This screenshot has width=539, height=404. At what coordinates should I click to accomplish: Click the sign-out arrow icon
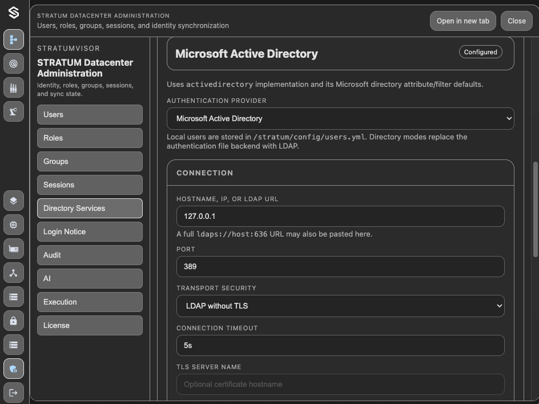(x=14, y=393)
